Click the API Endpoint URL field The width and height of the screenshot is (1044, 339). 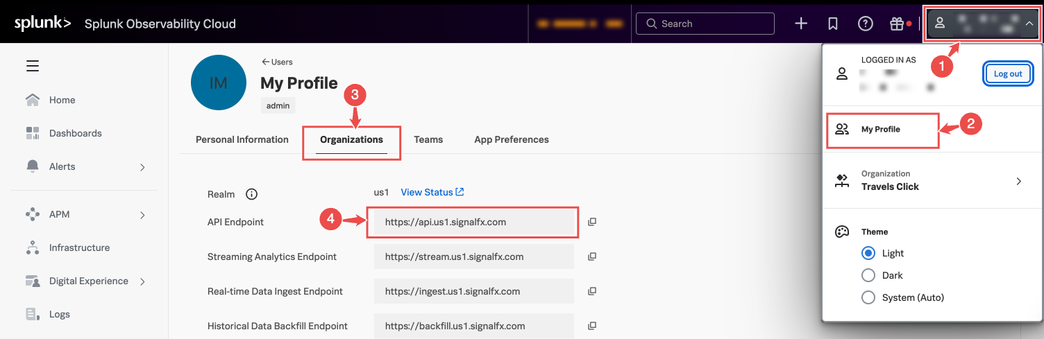point(474,222)
